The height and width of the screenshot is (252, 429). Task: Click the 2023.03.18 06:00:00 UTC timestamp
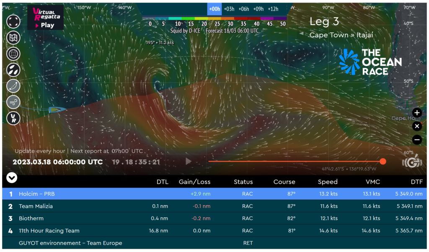tap(58, 162)
